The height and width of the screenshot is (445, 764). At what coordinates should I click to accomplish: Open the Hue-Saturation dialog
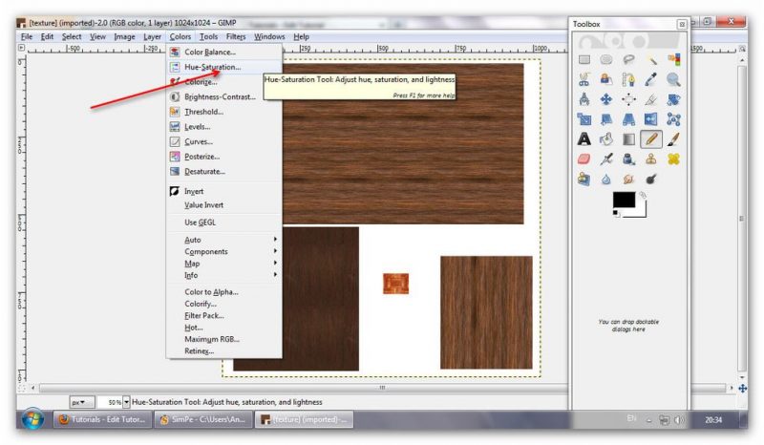[224, 67]
